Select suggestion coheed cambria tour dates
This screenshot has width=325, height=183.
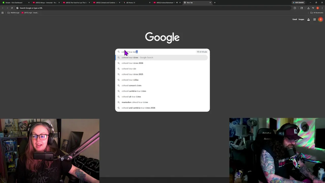click(162, 91)
